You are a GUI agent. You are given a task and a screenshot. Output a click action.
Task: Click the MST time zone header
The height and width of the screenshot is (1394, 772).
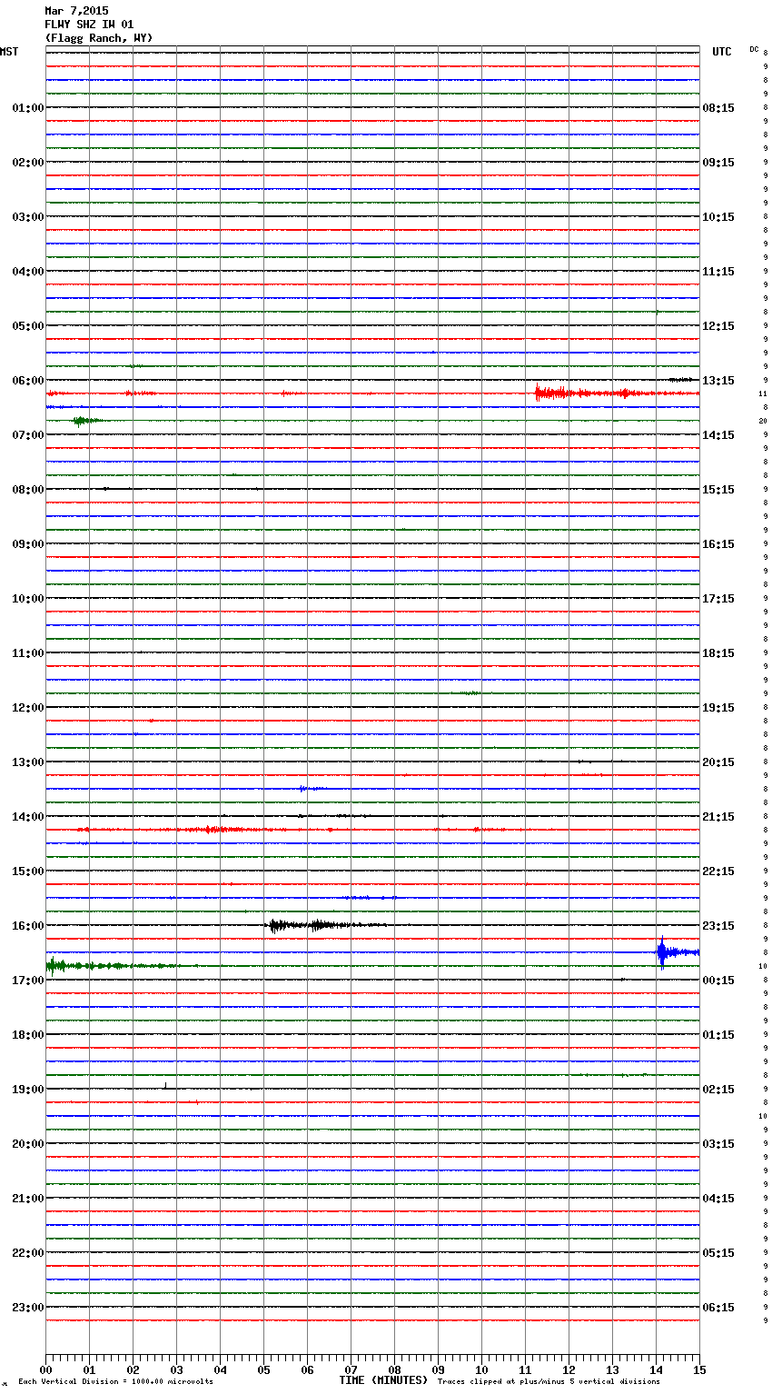pos(9,52)
